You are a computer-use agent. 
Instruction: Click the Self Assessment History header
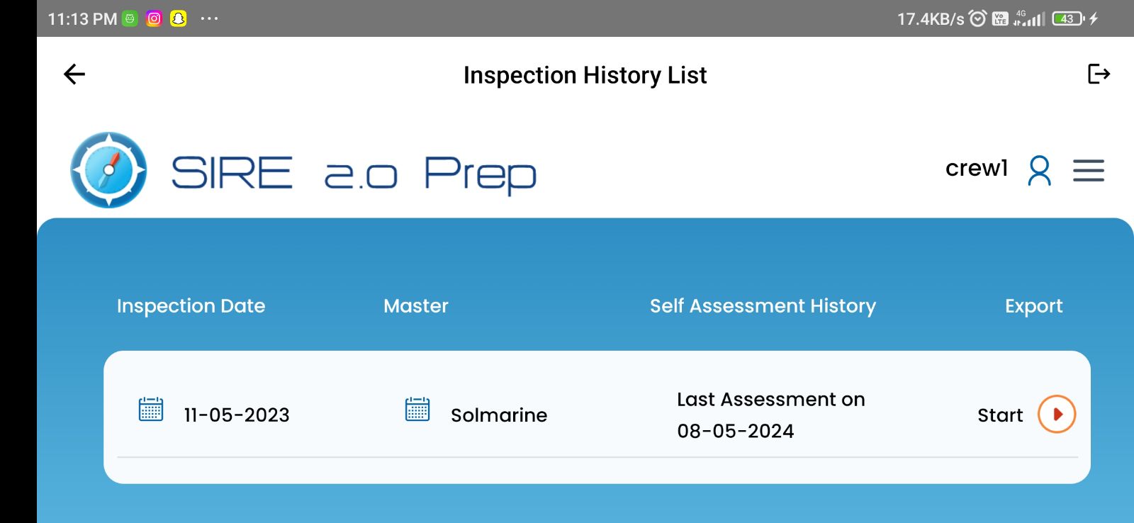[763, 306]
